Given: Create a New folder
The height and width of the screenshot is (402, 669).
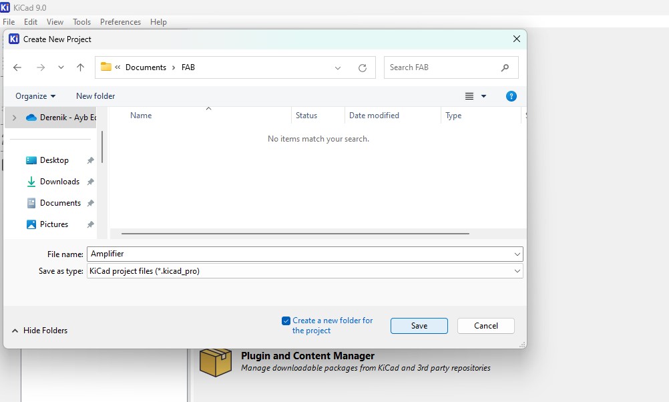Looking at the screenshot, I should 95,96.
